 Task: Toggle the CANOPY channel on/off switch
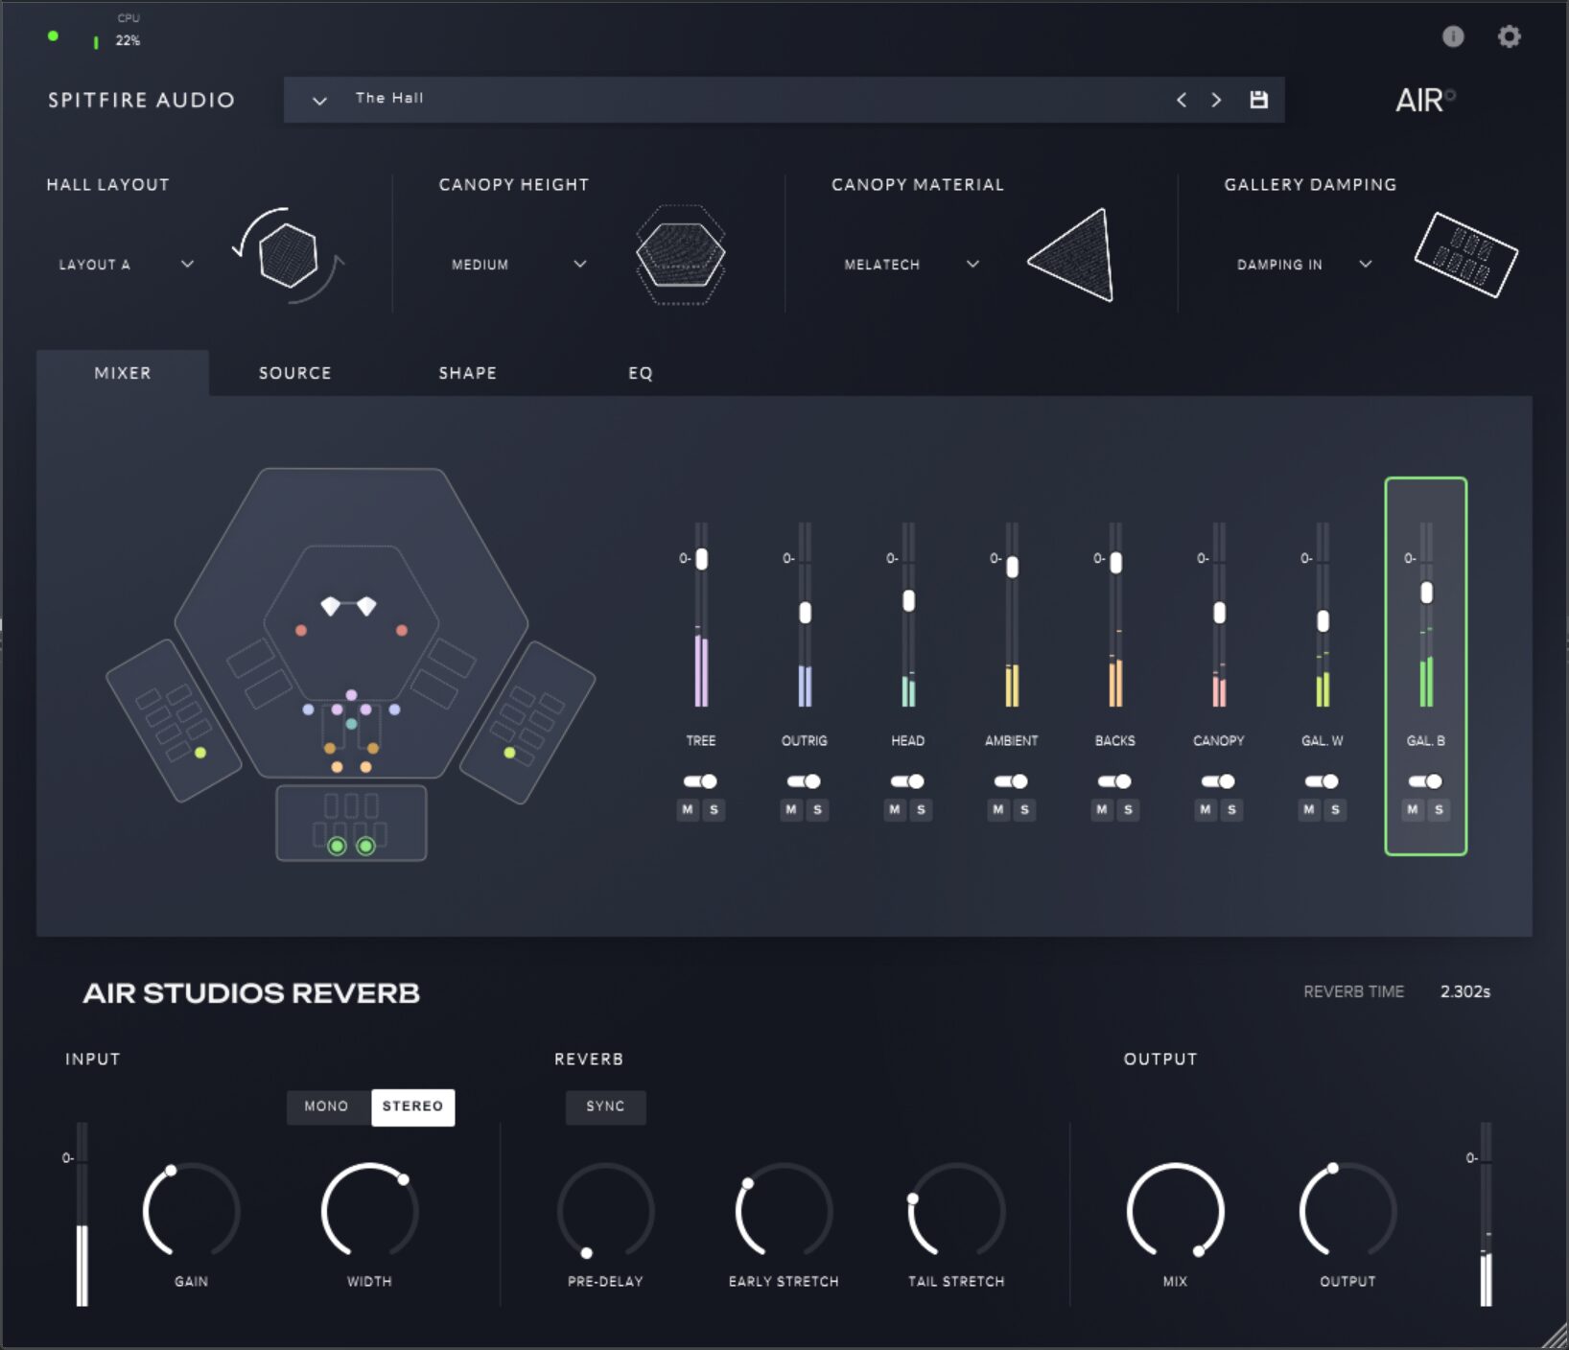1218,781
